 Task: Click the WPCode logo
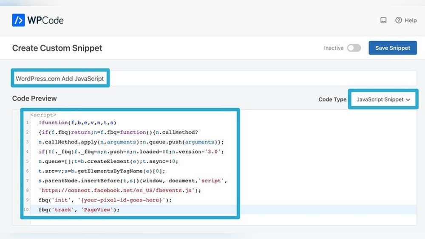tap(38, 20)
